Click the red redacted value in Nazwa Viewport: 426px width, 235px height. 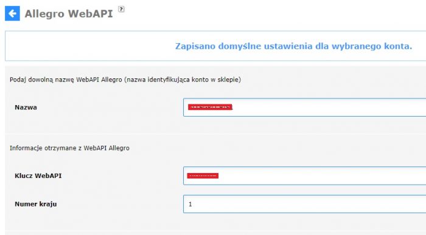point(210,107)
